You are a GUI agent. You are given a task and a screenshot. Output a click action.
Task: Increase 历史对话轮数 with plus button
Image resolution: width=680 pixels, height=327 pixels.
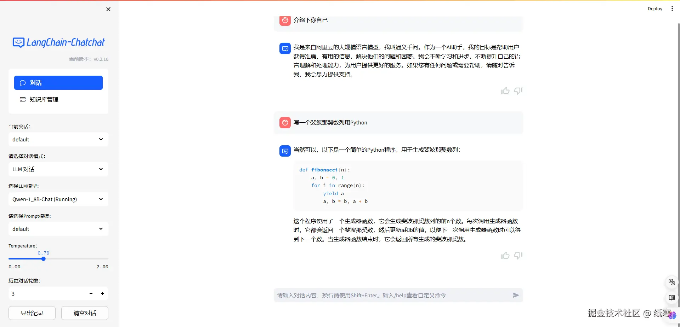pyautogui.click(x=102, y=293)
